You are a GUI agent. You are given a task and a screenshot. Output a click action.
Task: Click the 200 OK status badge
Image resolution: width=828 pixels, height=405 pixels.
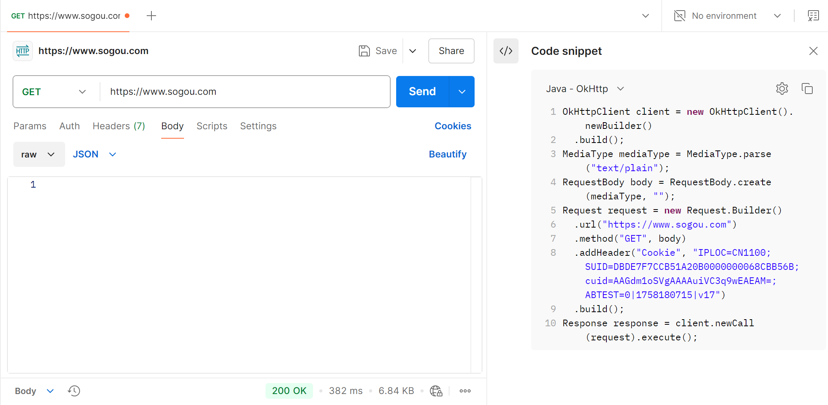(x=289, y=391)
